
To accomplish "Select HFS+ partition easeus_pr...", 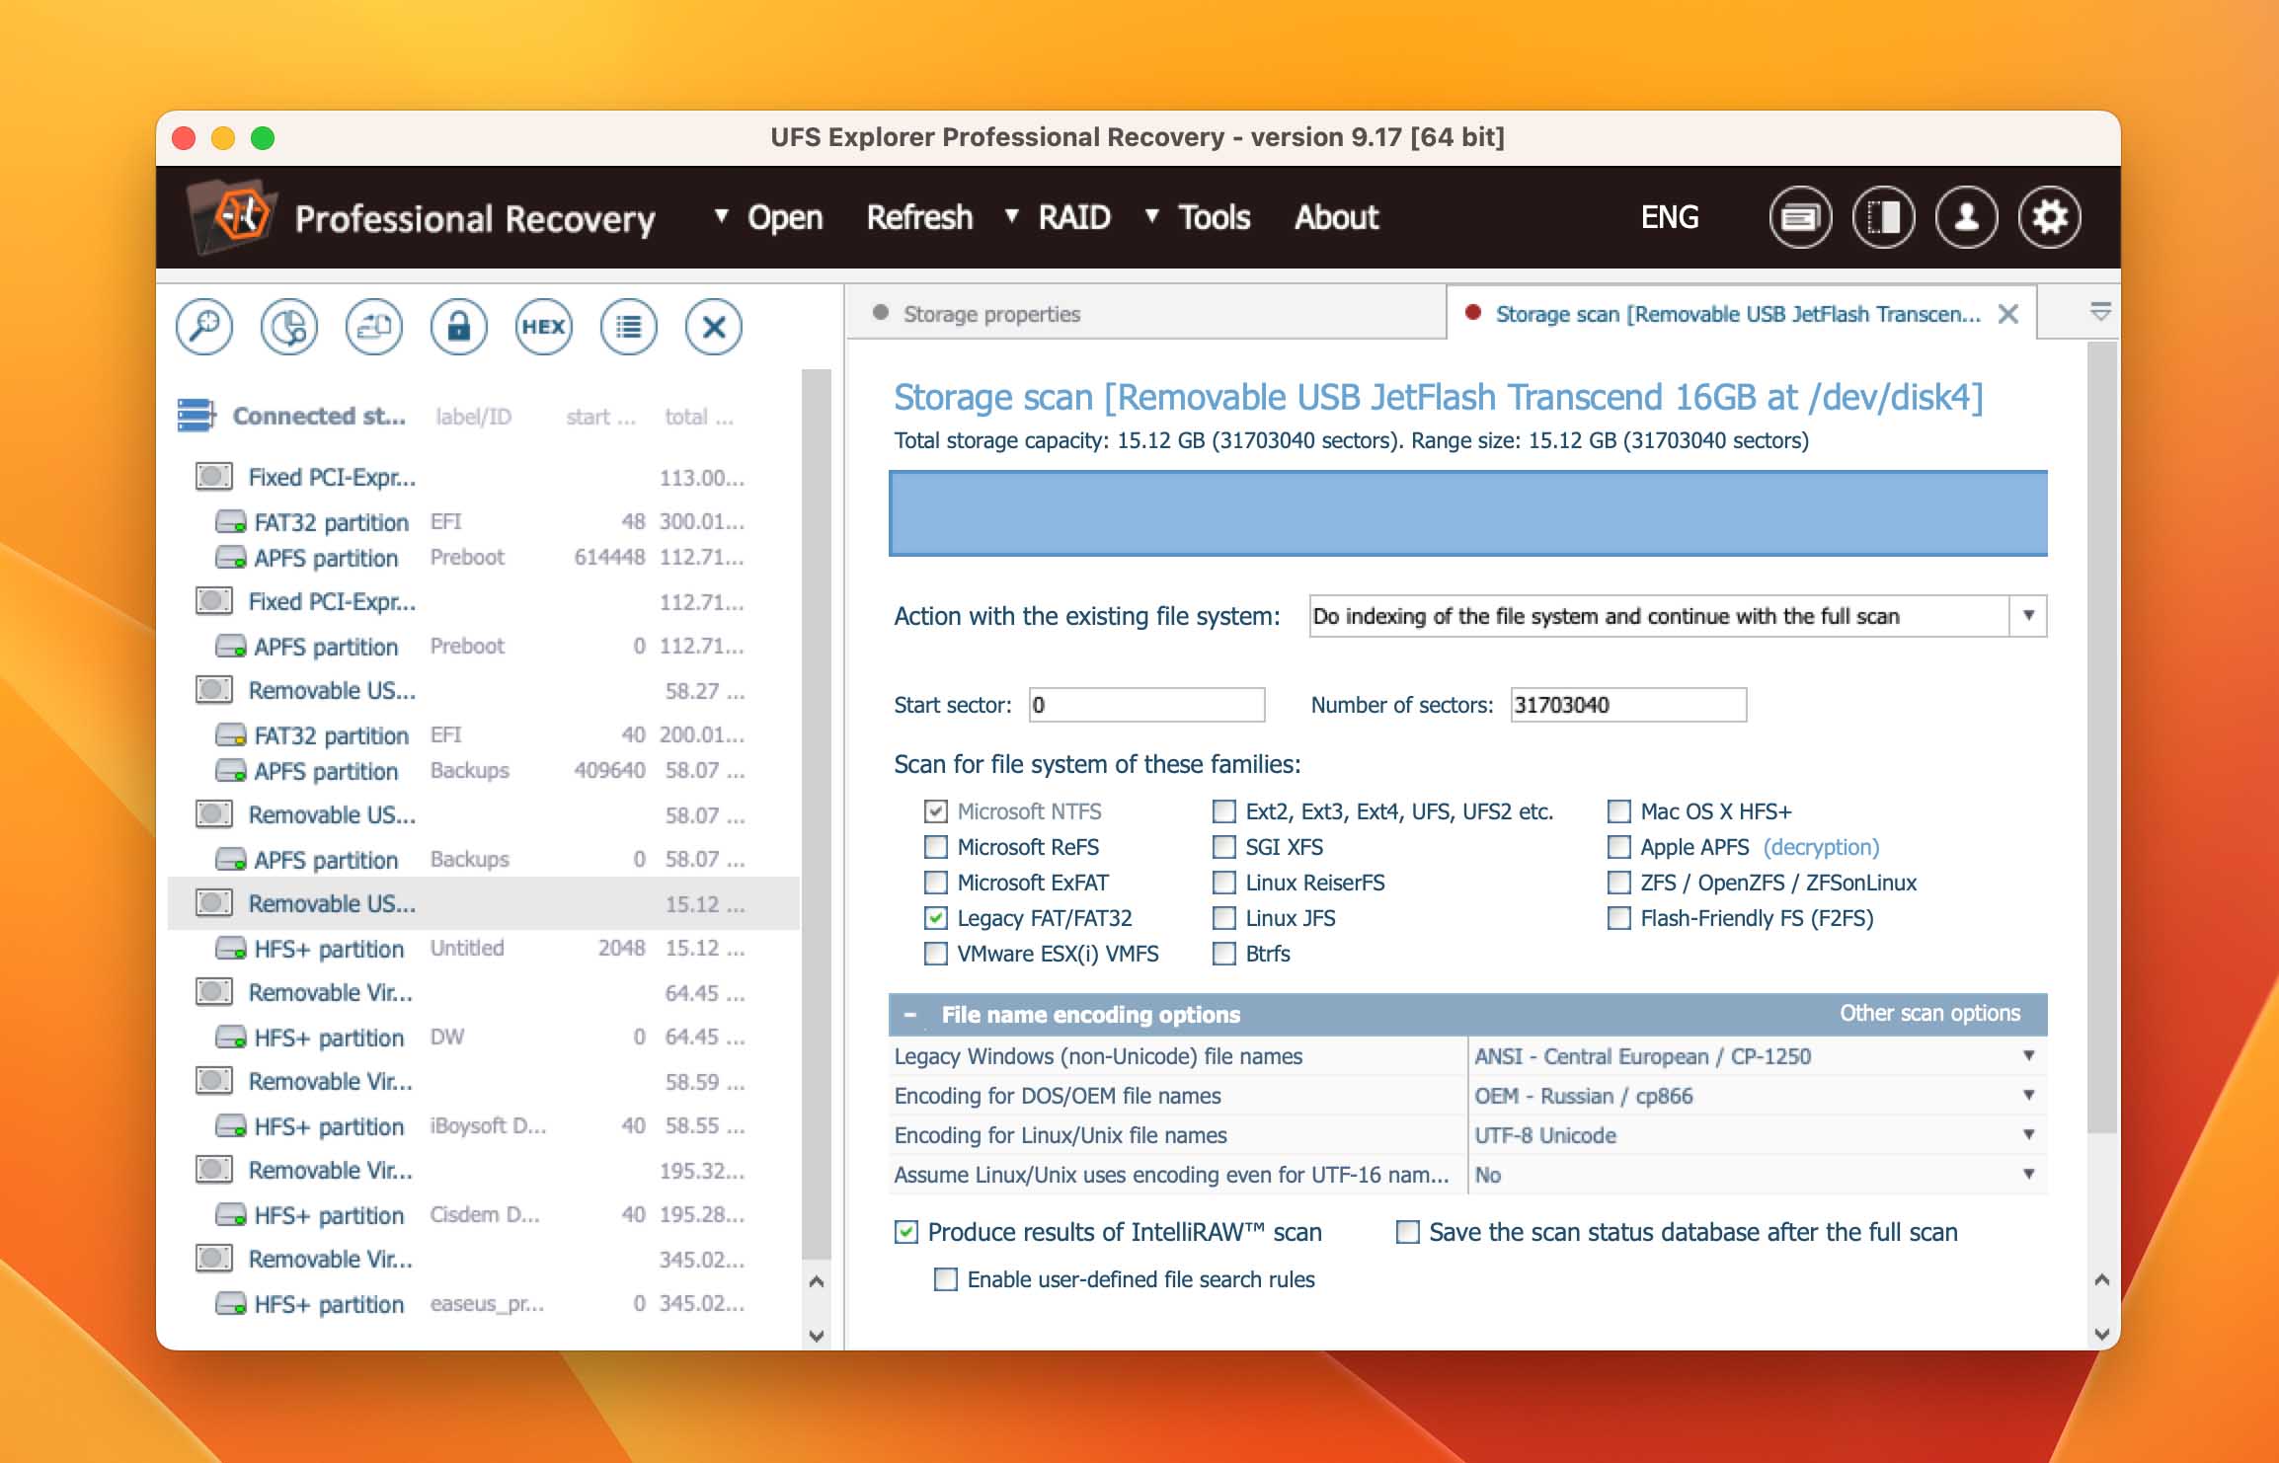I will tap(484, 1303).
